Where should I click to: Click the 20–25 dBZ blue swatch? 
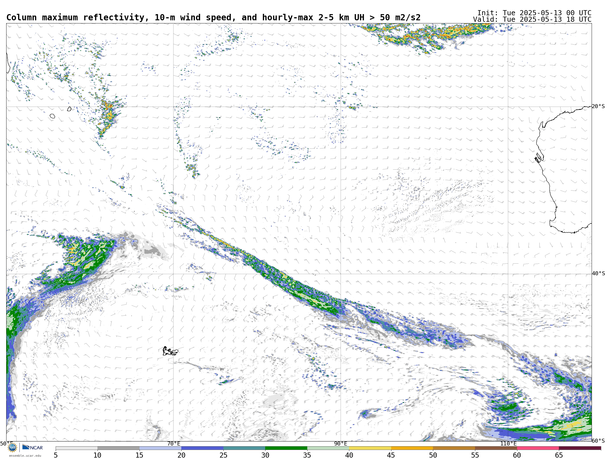(202, 448)
